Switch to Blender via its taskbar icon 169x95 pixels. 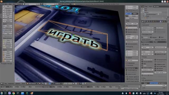(32, 93)
